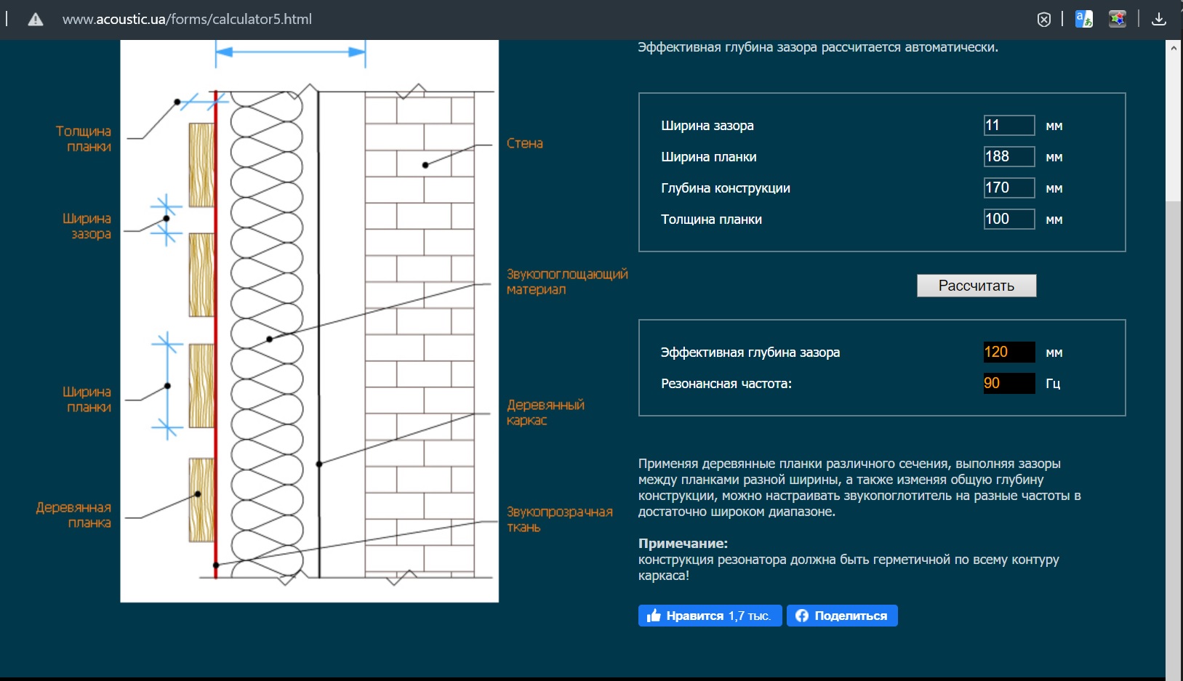Open the browser downloads icon

click(1159, 20)
